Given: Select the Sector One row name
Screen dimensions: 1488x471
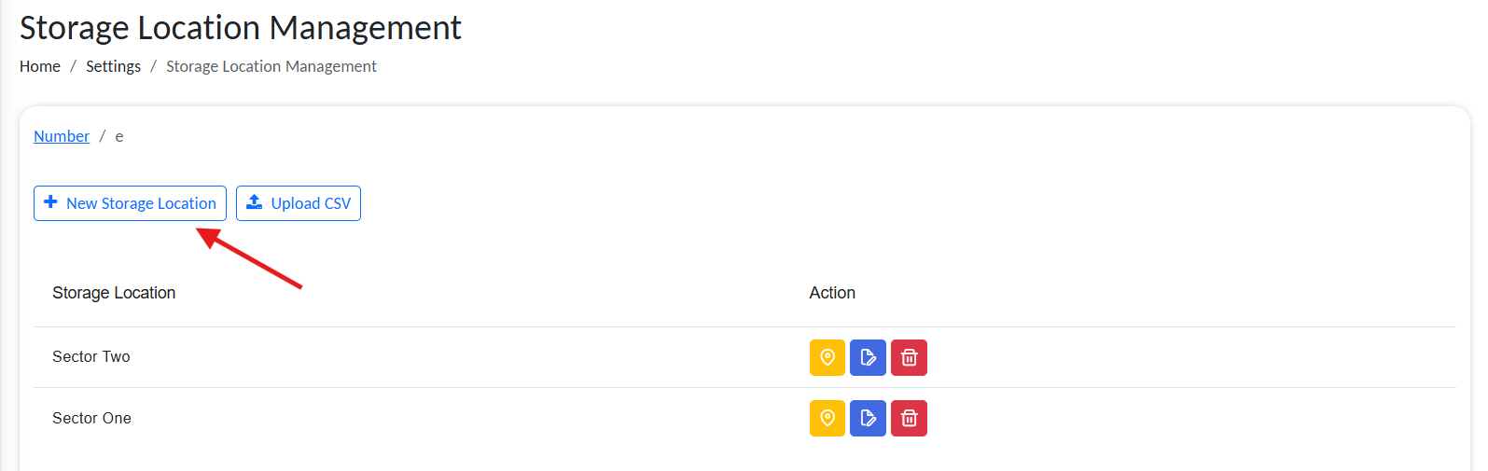Looking at the screenshot, I should [91, 418].
